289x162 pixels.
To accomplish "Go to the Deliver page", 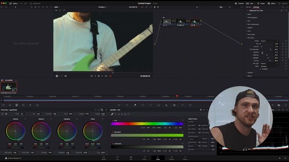I will 185,158.
